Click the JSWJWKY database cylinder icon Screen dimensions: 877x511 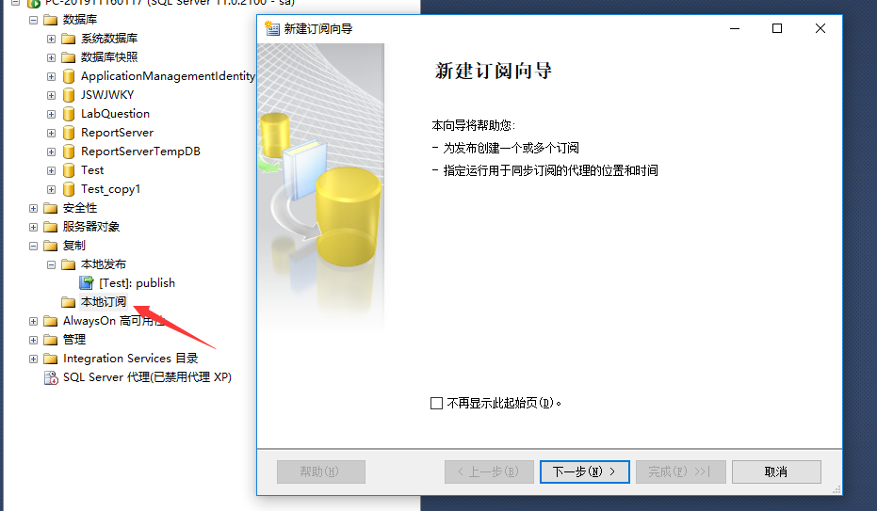pyautogui.click(x=69, y=95)
